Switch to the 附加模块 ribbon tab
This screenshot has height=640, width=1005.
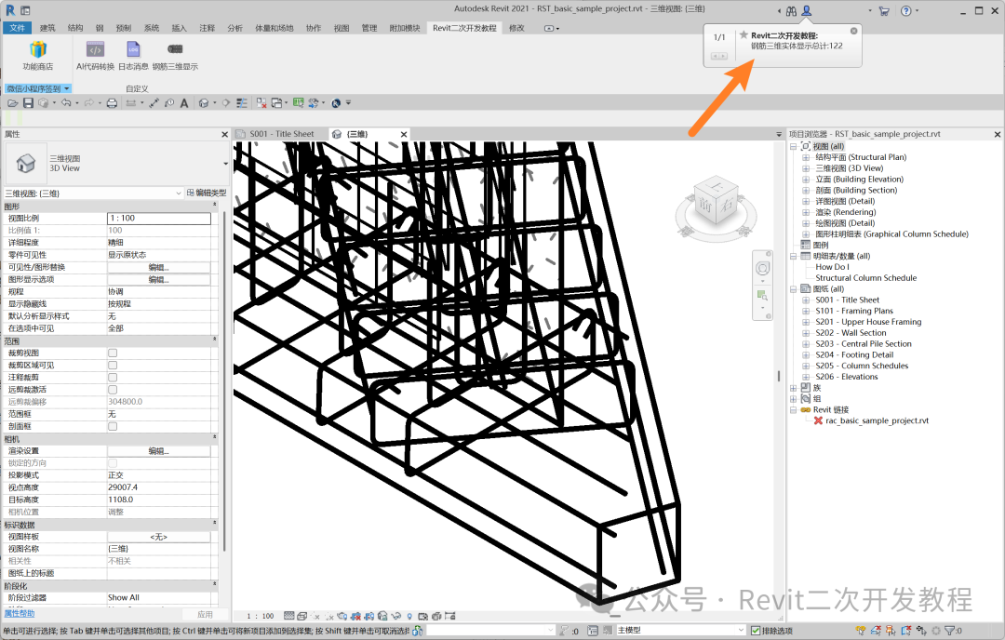pyautogui.click(x=405, y=28)
